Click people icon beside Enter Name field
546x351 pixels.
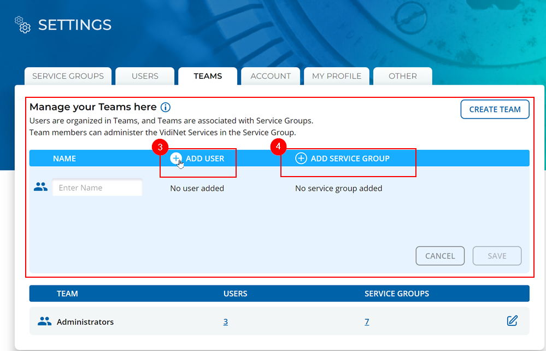[40, 188]
